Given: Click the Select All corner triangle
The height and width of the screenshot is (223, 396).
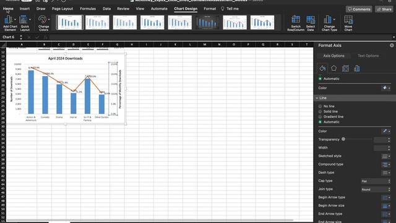Looking at the screenshot, I should click(3, 45).
